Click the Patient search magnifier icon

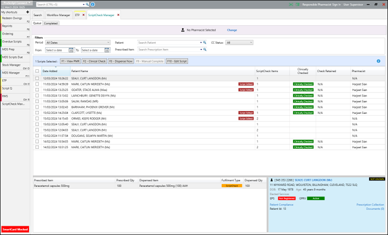(x=205, y=43)
